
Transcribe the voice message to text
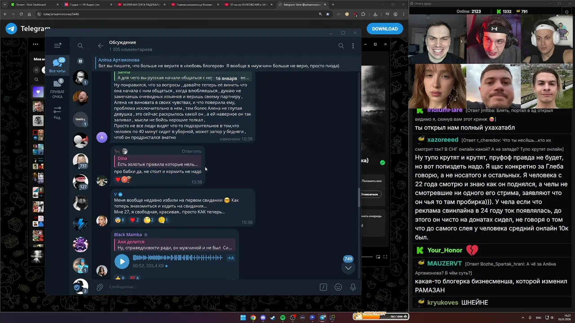[x=230, y=258]
